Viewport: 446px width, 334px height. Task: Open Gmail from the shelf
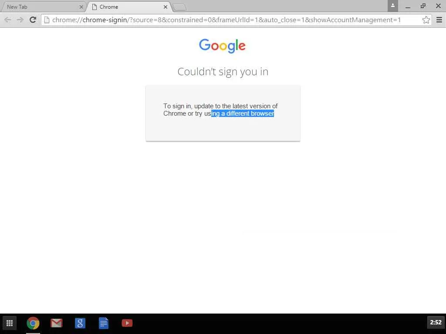point(56,323)
